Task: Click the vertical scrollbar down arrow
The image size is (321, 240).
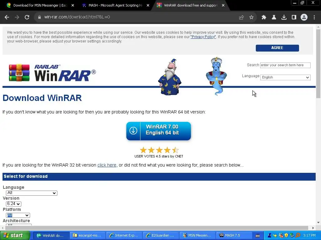Action: [318, 222]
